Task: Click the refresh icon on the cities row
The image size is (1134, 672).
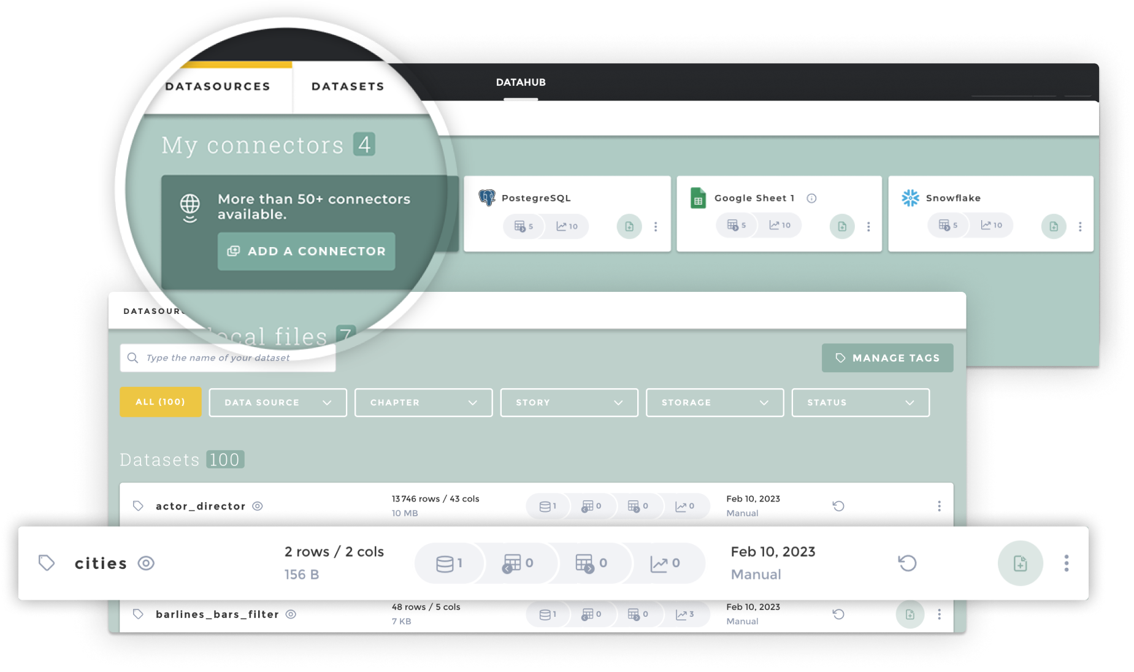Action: [908, 563]
